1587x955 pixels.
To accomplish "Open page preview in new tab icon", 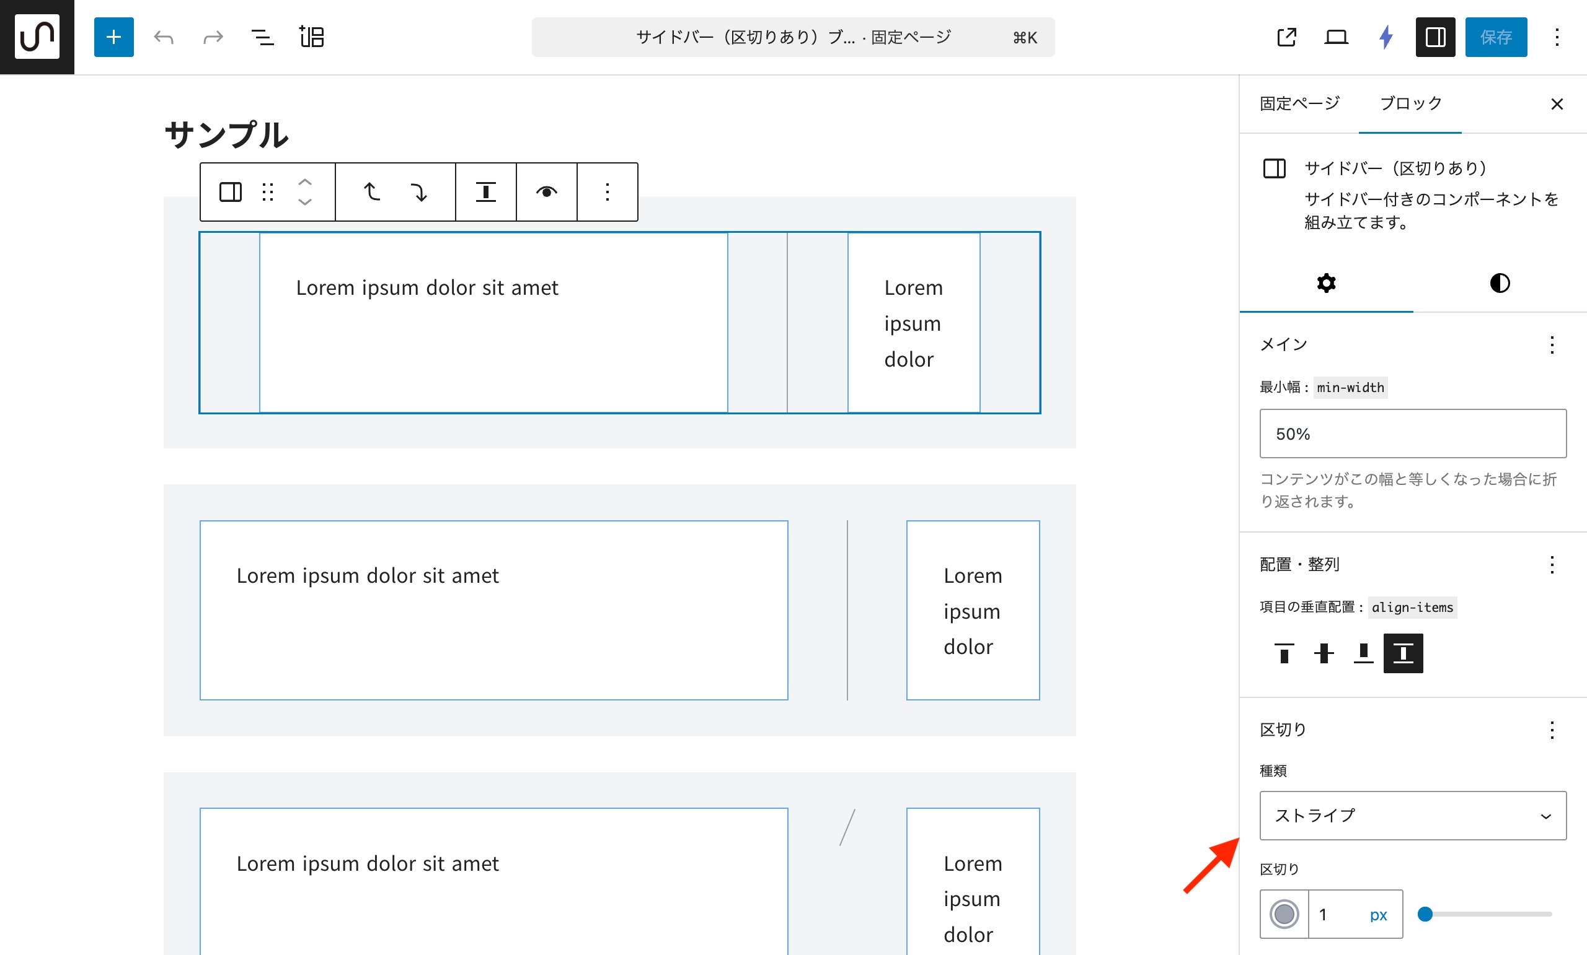I will (1286, 37).
